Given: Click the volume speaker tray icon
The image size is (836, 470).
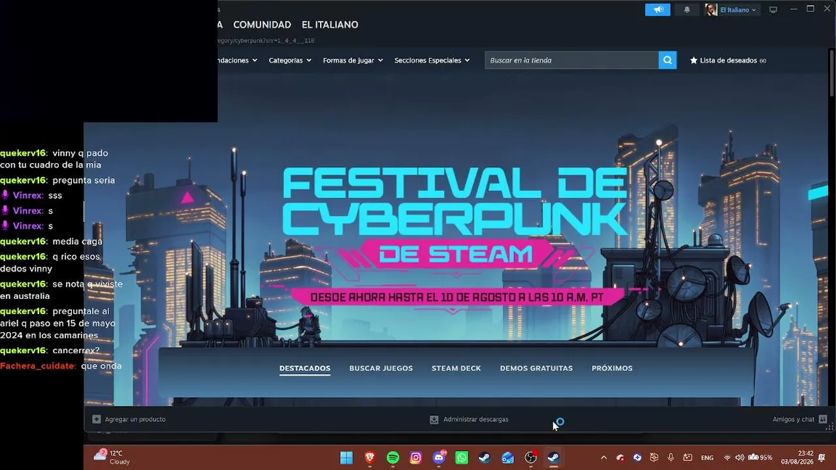Looking at the screenshot, I should point(740,458).
